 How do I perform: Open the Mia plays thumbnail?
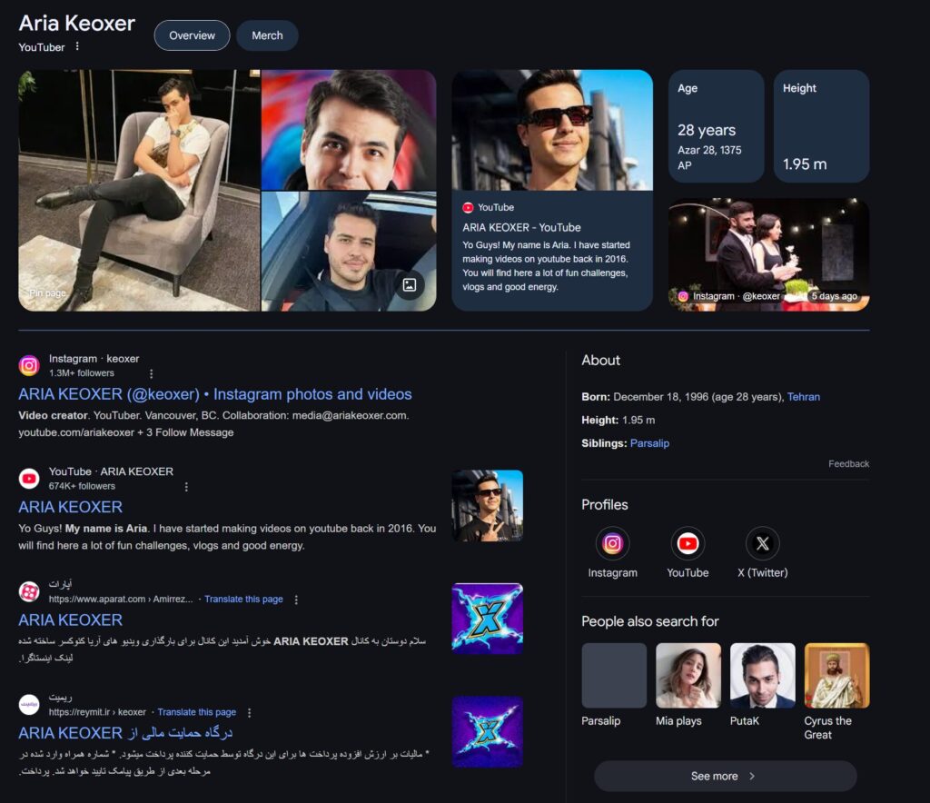[x=688, y=676]
